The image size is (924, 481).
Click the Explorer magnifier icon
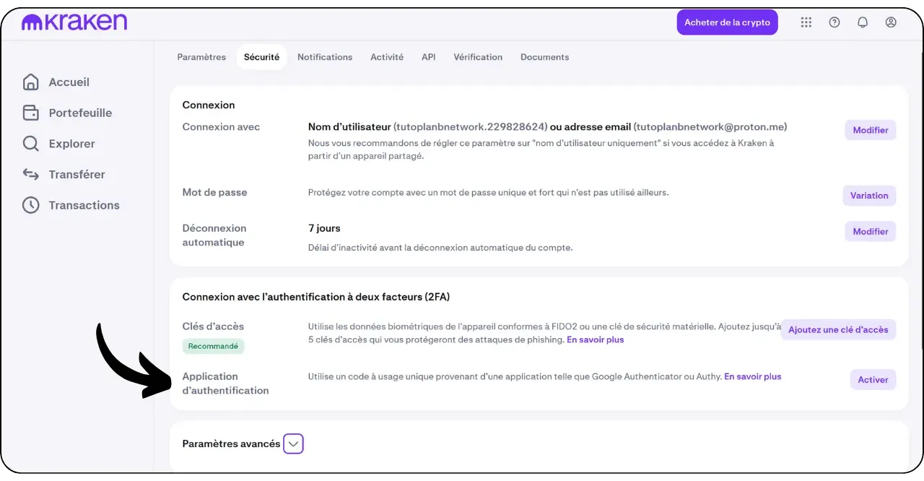pyautogui.click(x=30, y=144)
